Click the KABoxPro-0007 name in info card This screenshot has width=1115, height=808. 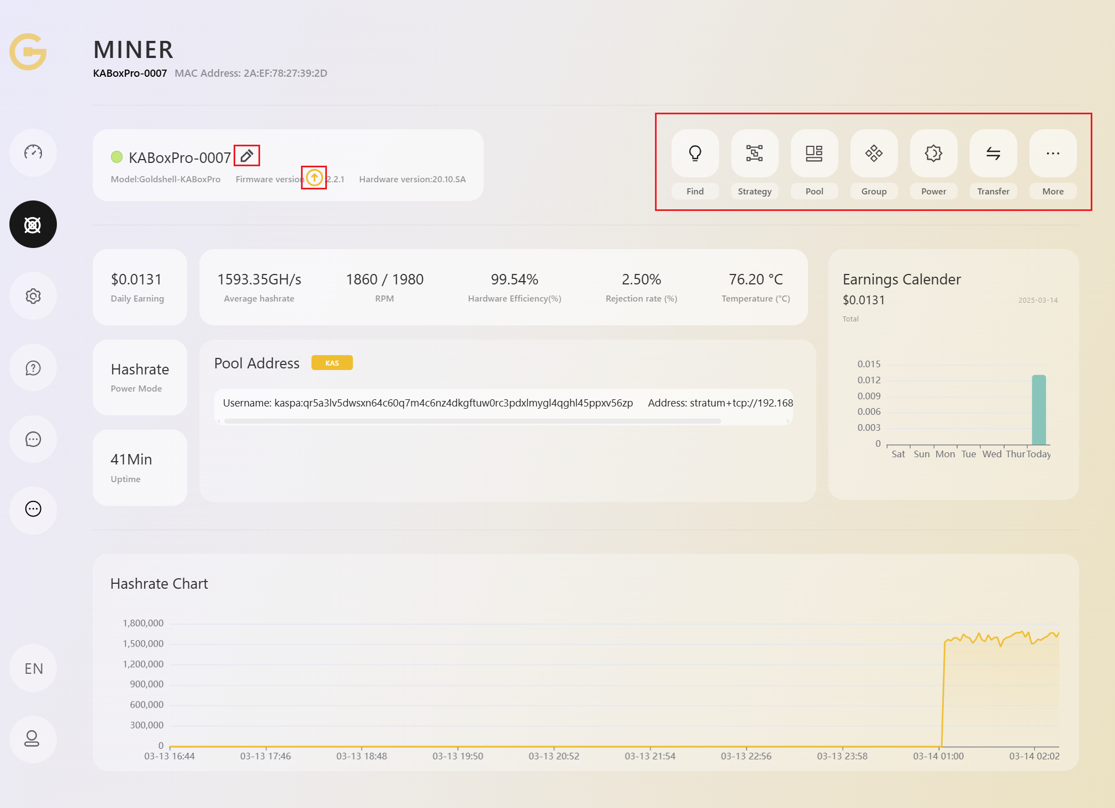[x=179, y=157]
